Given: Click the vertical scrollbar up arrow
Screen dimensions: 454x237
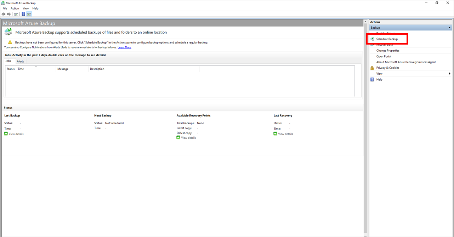Looking at the screenshot, I should (366, 21).
